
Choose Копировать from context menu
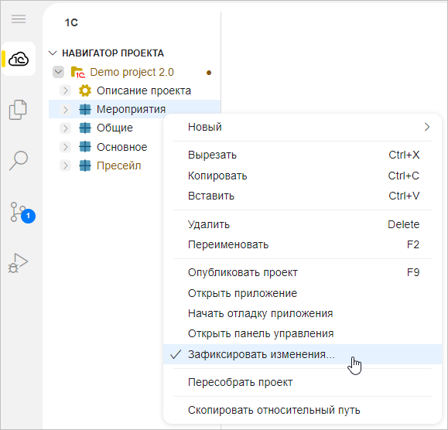click(303, 176)
